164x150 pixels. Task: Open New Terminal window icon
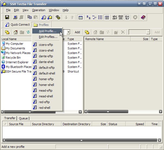44,17
